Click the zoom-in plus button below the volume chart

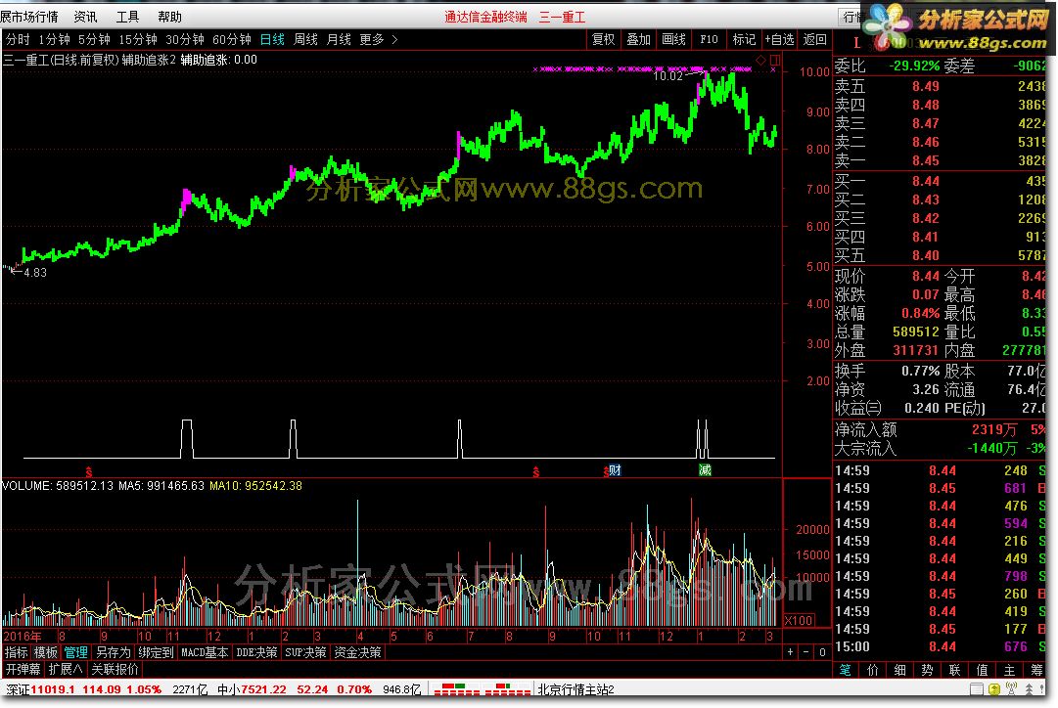790,652
